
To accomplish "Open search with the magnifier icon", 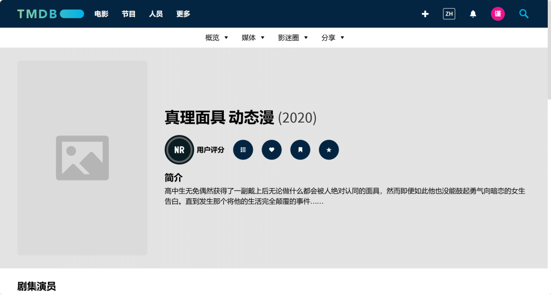I will (x=524, y=14).
